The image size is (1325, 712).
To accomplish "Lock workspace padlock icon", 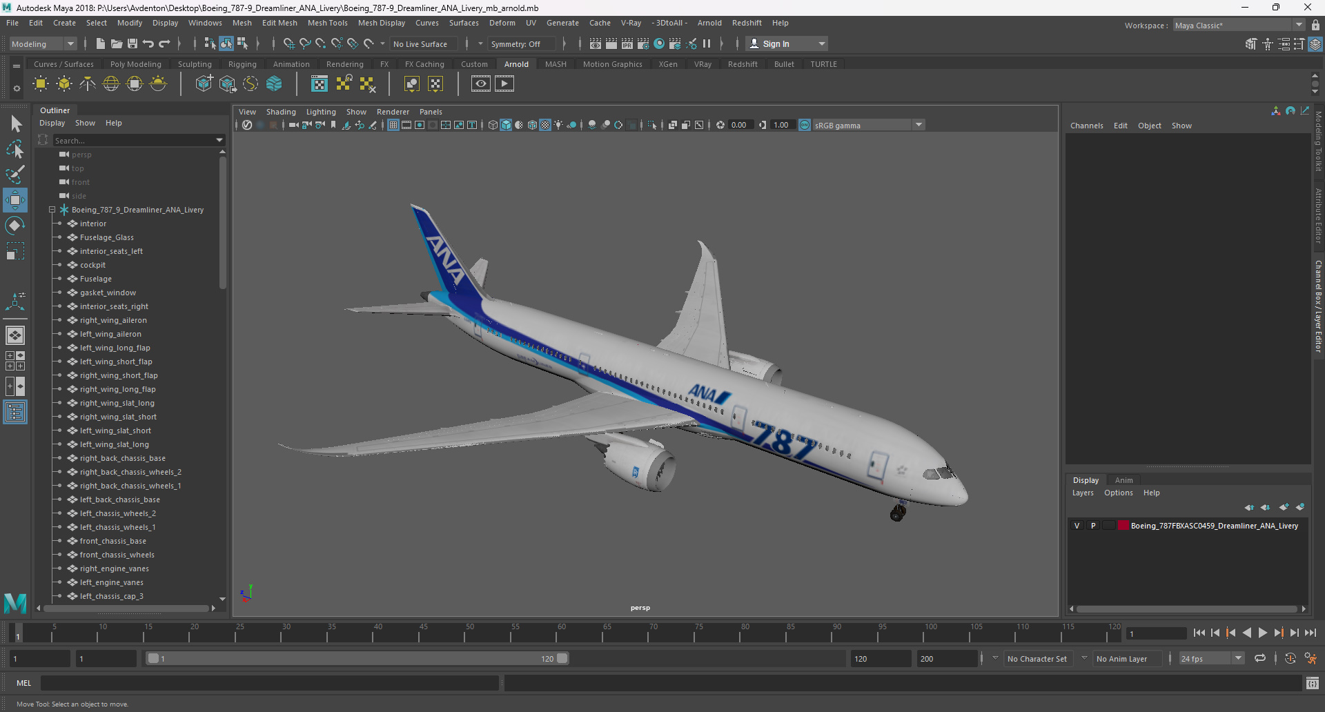I will pyautogui.click(x=1316, y=25).
